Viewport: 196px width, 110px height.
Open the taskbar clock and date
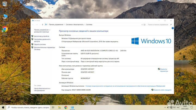185,107
